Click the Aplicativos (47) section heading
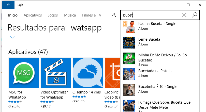206x112 pixels. 28,52
